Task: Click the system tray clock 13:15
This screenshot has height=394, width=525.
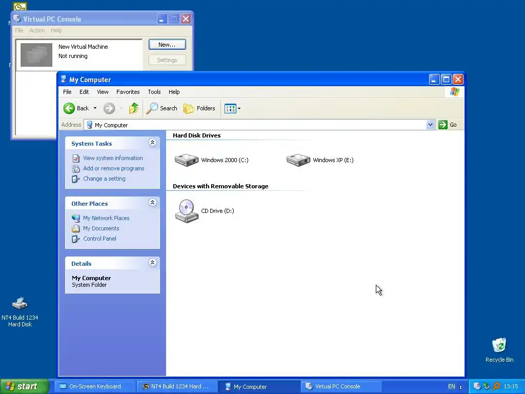Action: (511, 386)
